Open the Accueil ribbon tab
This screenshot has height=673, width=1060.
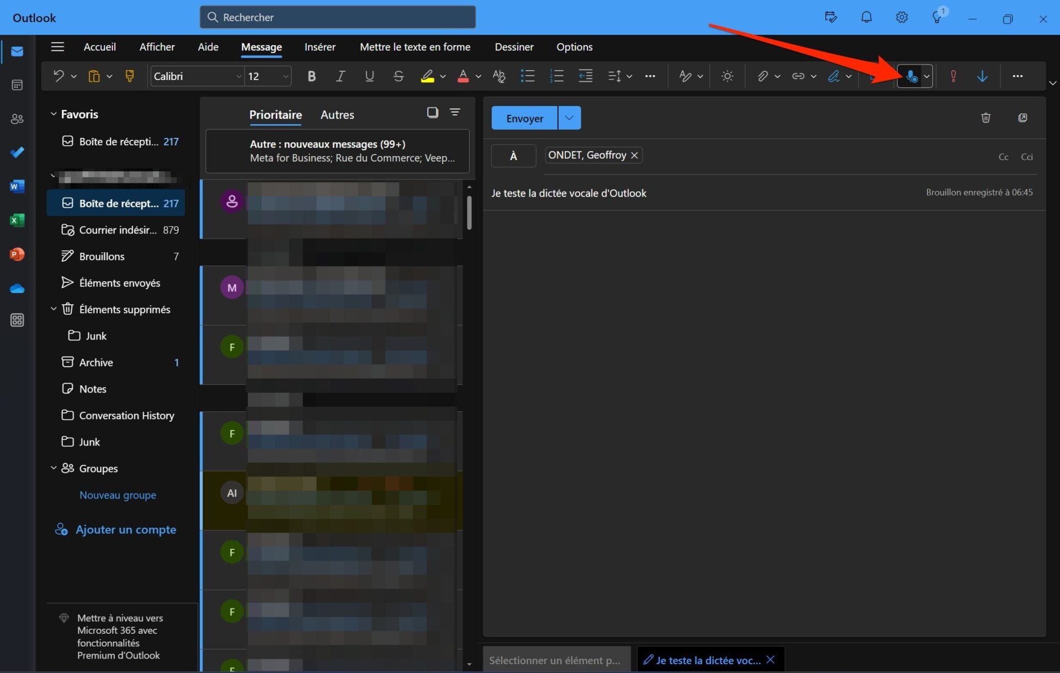click(x=99, y=47)
